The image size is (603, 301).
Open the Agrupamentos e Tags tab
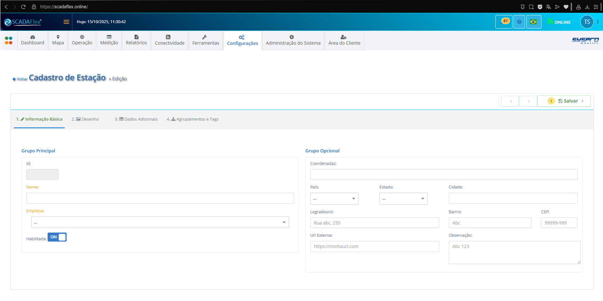[193, 119]
